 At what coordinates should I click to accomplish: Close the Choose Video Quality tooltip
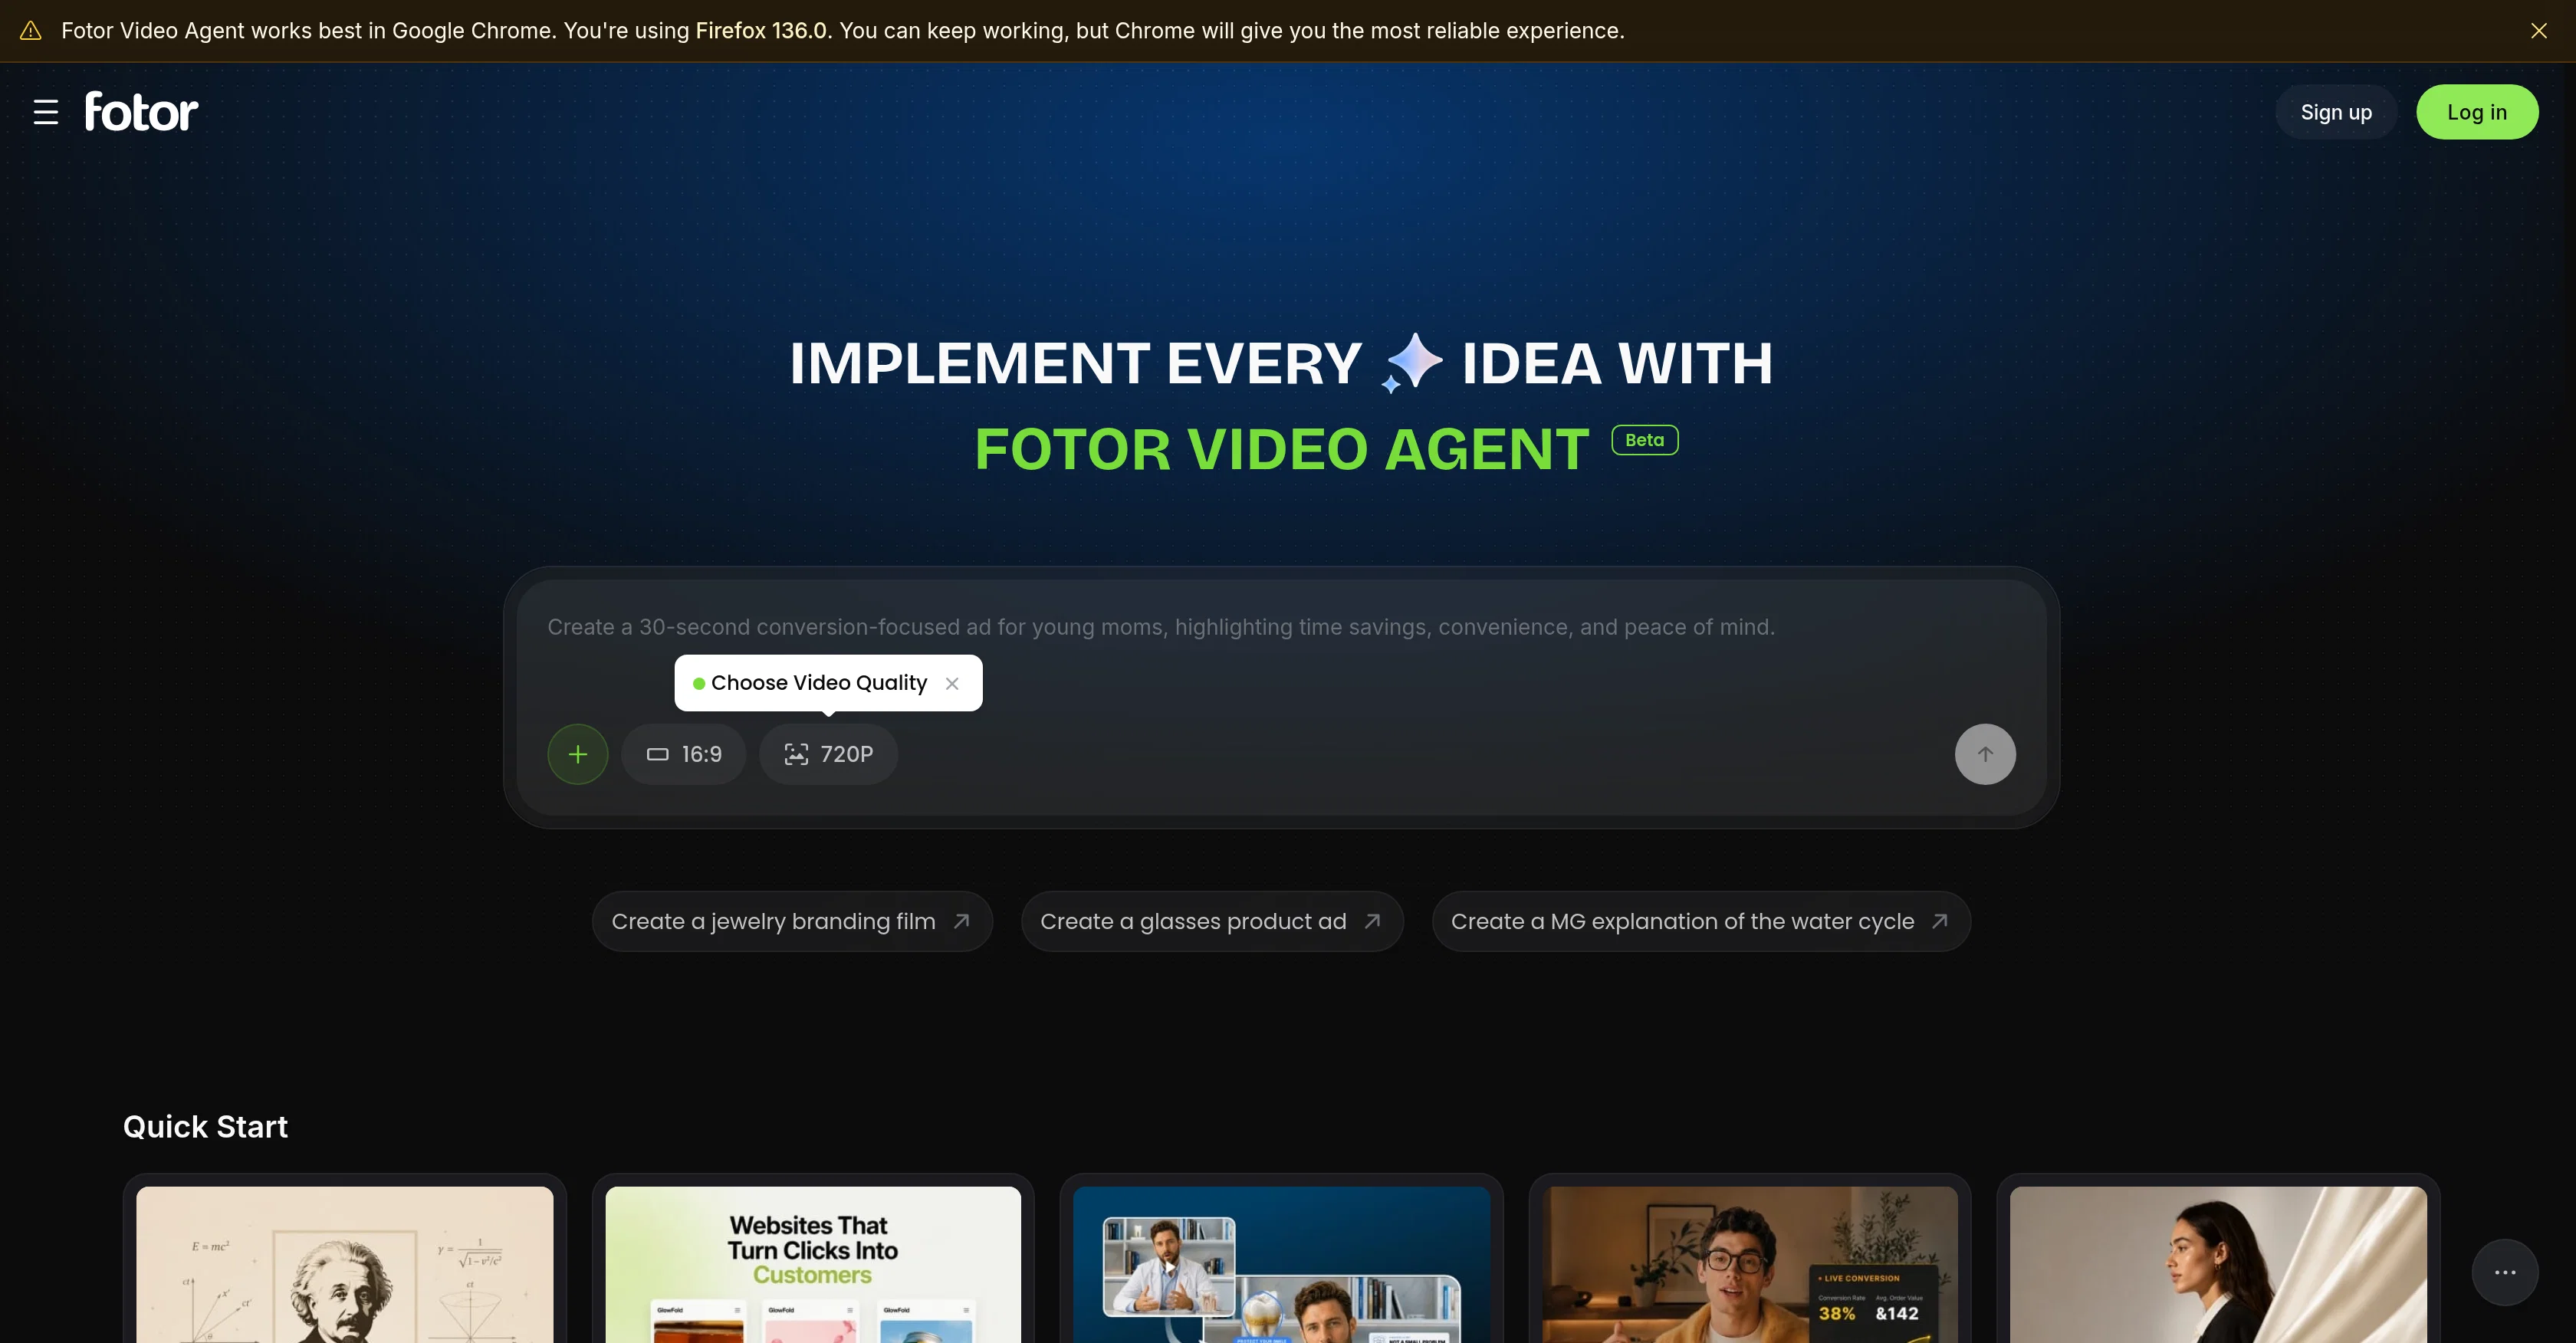tap(952, 684)
